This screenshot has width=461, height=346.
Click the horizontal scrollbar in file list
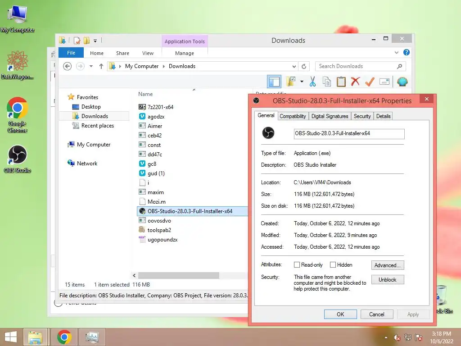(178, 275)
